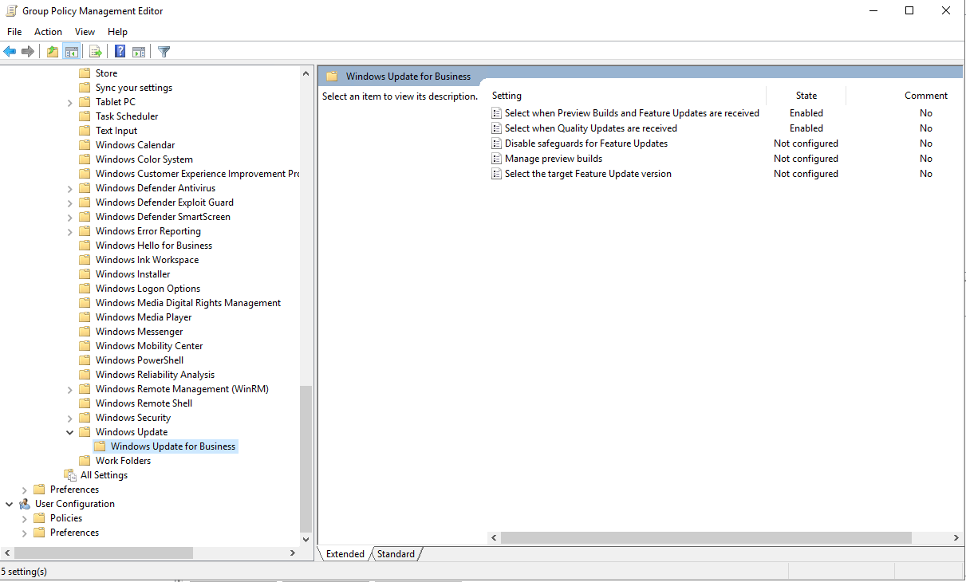The height and width of the screenshot is (582, 966).
Task: Expand the Windows Defender SmartScreen node
Action: tap(70, 217)
